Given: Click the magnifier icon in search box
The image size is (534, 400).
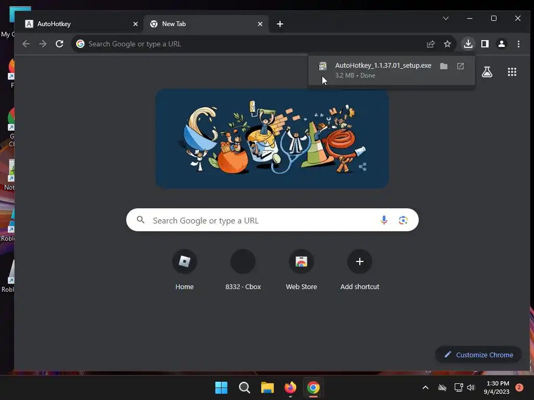Looking at the screenshot, I should pos(140,220).
